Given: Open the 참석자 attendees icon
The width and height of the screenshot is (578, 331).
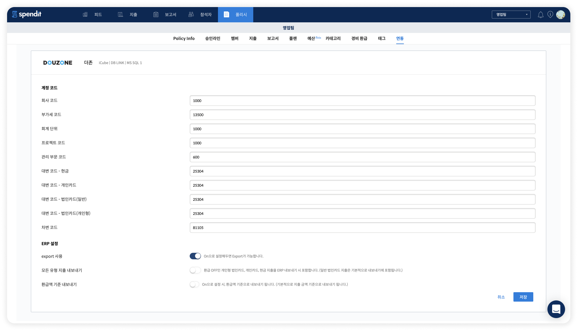Looking at the screenshot, I should [191, 14].
